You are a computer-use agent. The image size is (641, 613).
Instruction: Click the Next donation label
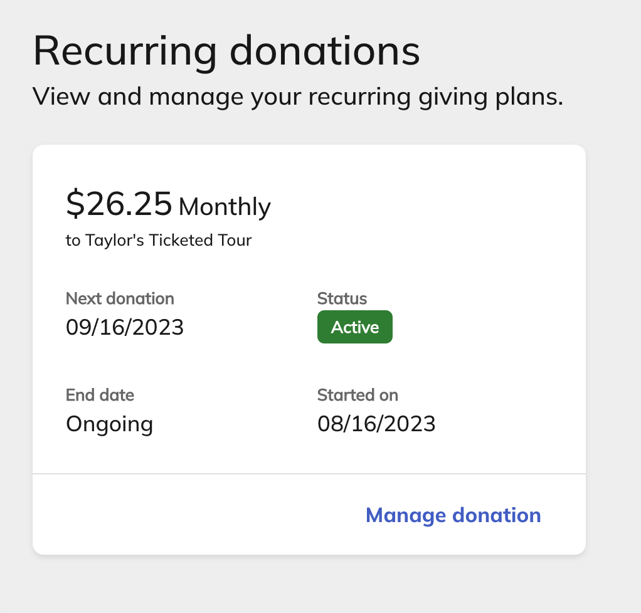tap(120, 298)
